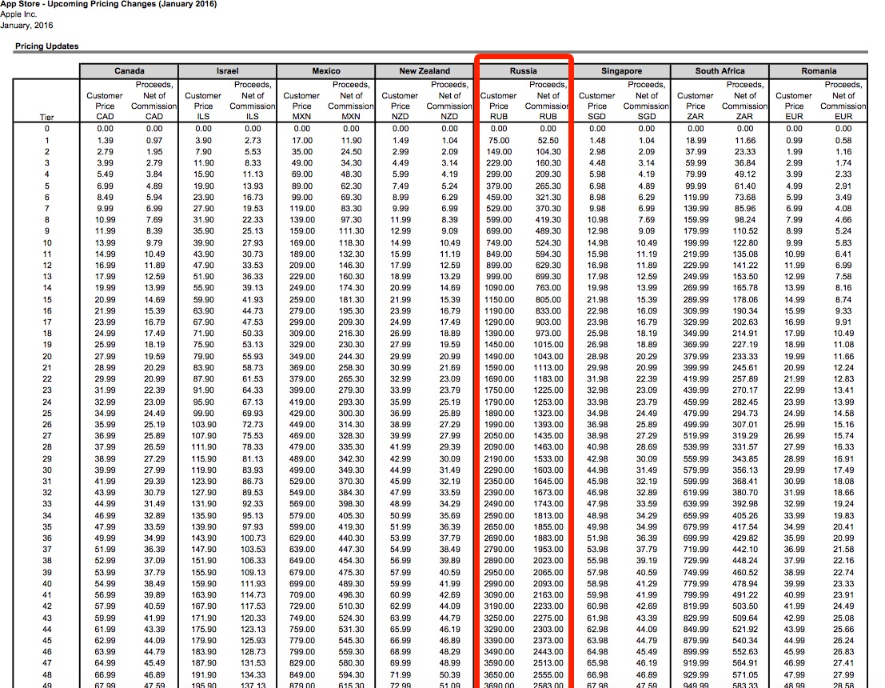Click Mexico customer price 49.00 in tier 3
885x688 pixels.
[302, 163]
